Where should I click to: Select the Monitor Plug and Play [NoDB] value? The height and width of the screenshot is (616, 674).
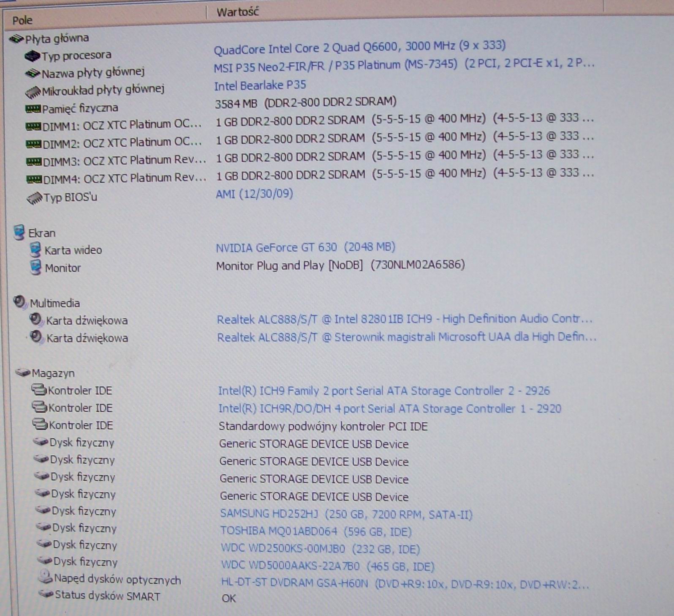coord(340,266)
